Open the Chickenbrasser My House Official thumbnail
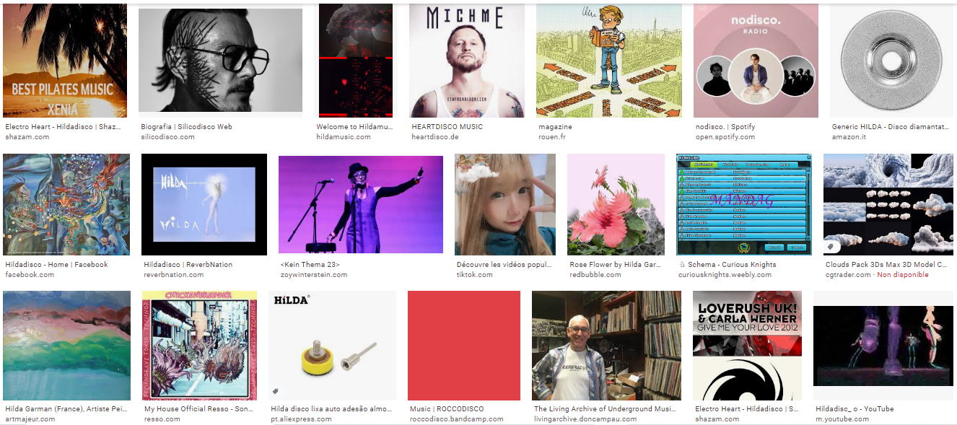The width and height of the screenshot is (957, 425). pos(199,346)
